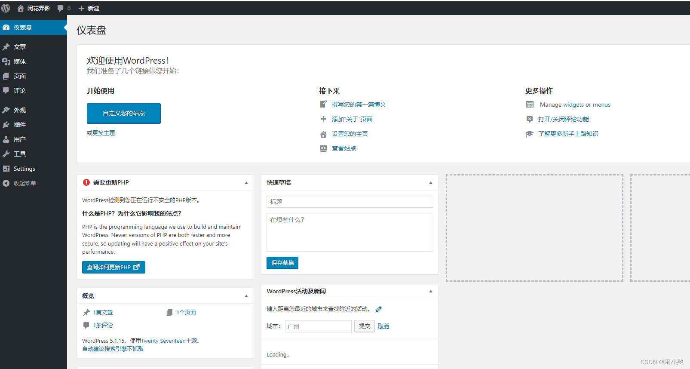This screenshot has width=690, height=369.
Task: Open the 媒体 menu in sidebar
Action: pos(34,61)
